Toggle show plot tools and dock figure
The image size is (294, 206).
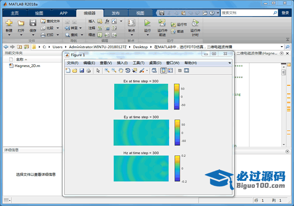click(x=186, y=70)
